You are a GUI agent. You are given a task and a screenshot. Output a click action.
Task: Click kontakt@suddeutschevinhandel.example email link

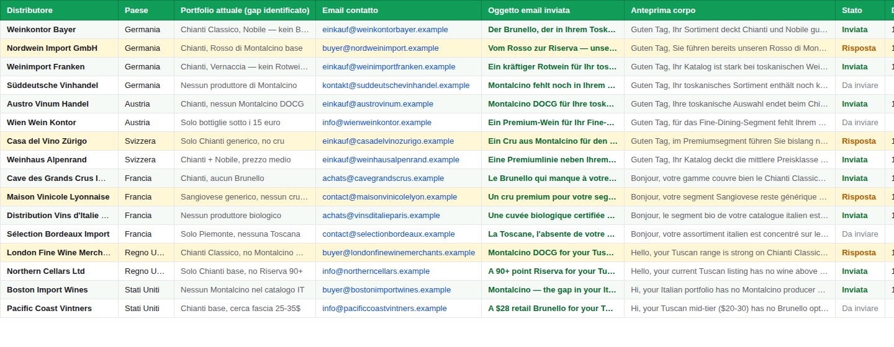coord(396,86)
